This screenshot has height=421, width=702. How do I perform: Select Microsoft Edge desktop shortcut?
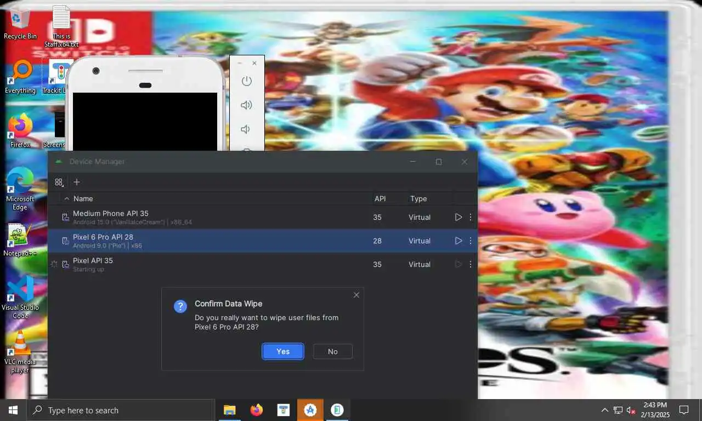coord(20,189)
